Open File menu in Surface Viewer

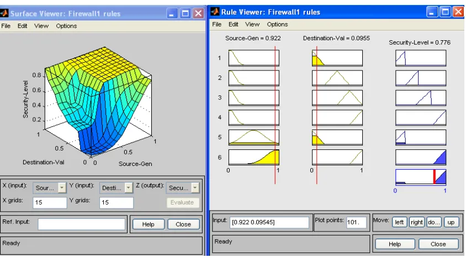click(x=6, y=26)
